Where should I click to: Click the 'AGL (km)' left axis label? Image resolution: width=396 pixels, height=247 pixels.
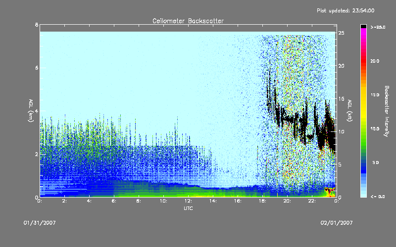[x=31, y=111]
